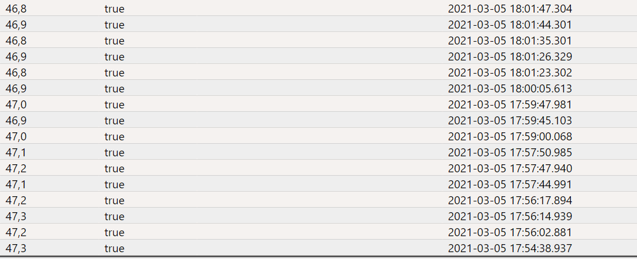
Task: Click the timestamp 2021-03-05 17:57:47.940
Action: click(x=510, y=169)
